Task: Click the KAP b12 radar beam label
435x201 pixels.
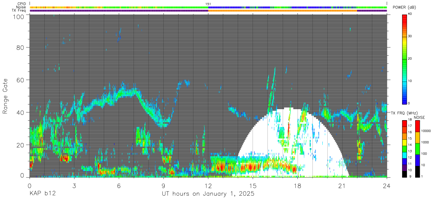Action: click(43, 194)
